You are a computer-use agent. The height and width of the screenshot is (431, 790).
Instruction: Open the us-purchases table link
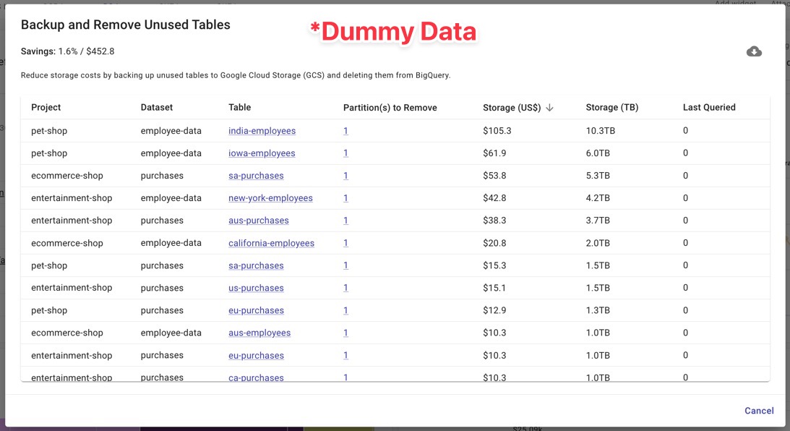click(256, 288)
